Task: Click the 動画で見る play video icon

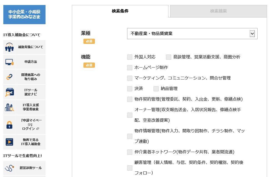Action: point(9,142)
